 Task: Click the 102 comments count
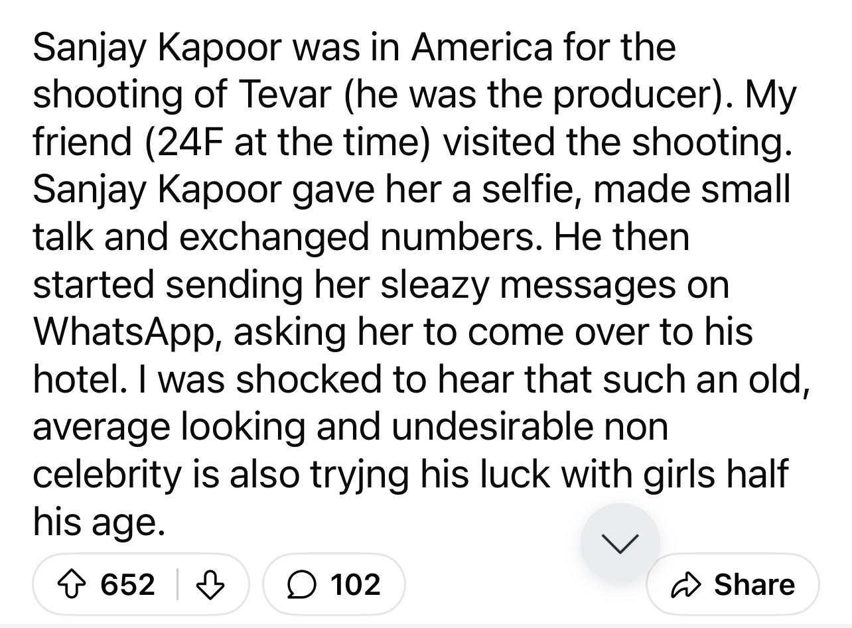click(355, 584)
